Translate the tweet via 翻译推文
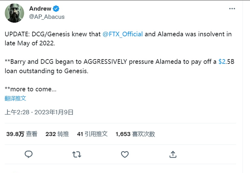 15,98
